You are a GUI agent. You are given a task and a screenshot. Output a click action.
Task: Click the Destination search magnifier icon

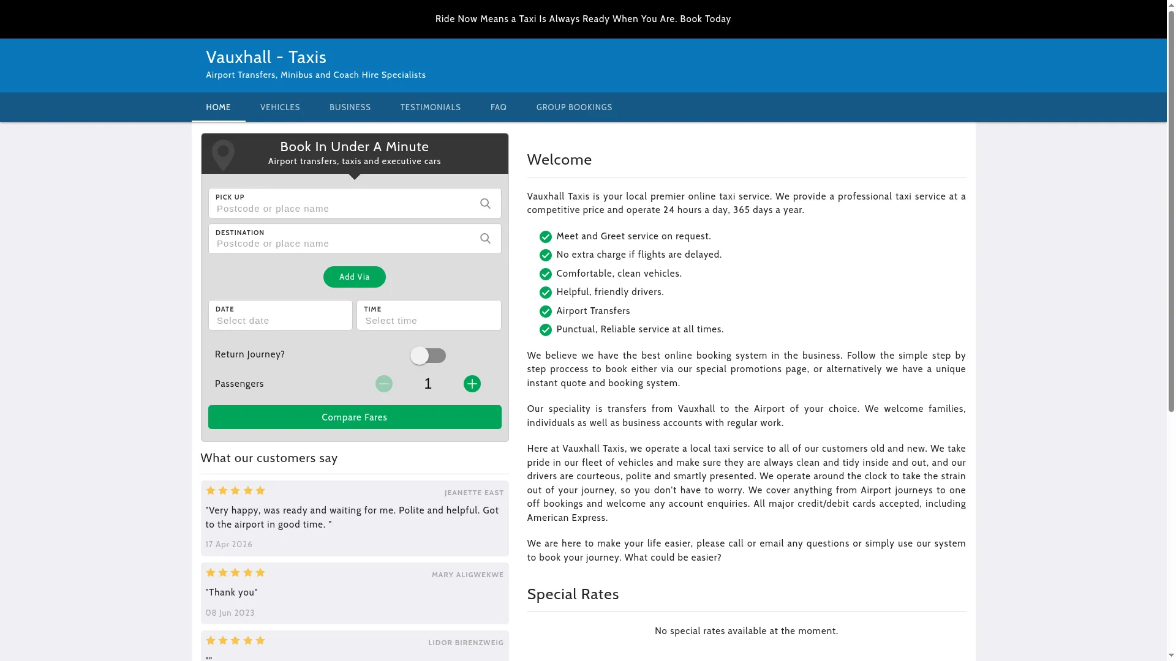coord(485,239)
